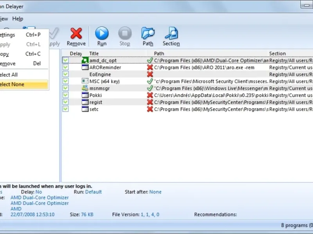Select the Pokki path cell
313x234 pixels.
point(211,95)
